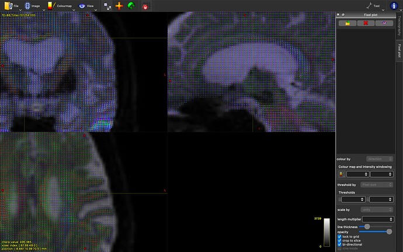Click the sagittal view brain slice
The width and height of the screenshot is (403, 252).
coord(251,72)
